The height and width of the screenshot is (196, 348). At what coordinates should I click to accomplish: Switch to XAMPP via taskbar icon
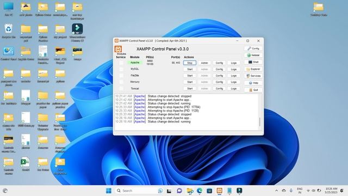(x=220, y=191)
